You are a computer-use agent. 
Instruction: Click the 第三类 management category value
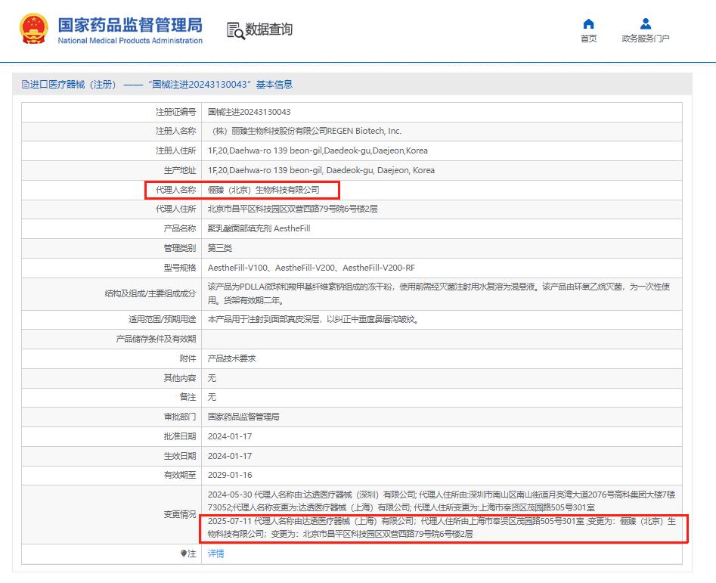220,248
